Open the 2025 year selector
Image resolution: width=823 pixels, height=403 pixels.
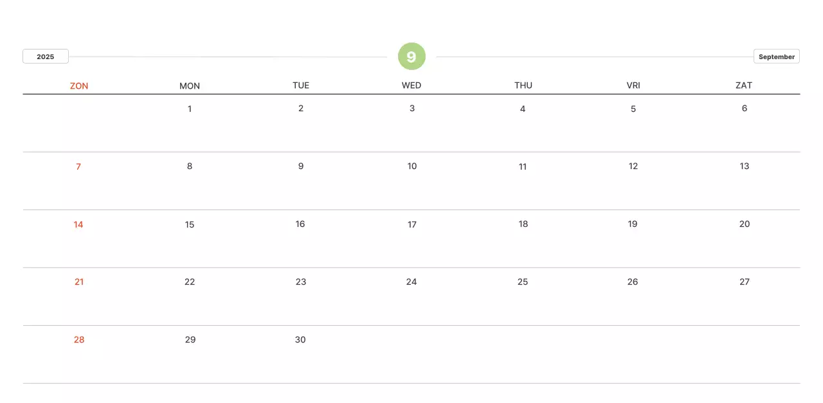click(46, 57)
